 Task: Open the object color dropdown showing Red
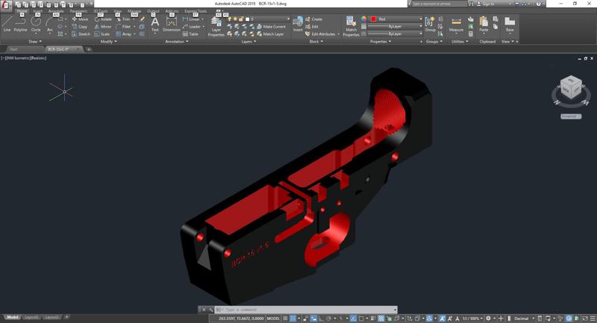pos(396,19)
